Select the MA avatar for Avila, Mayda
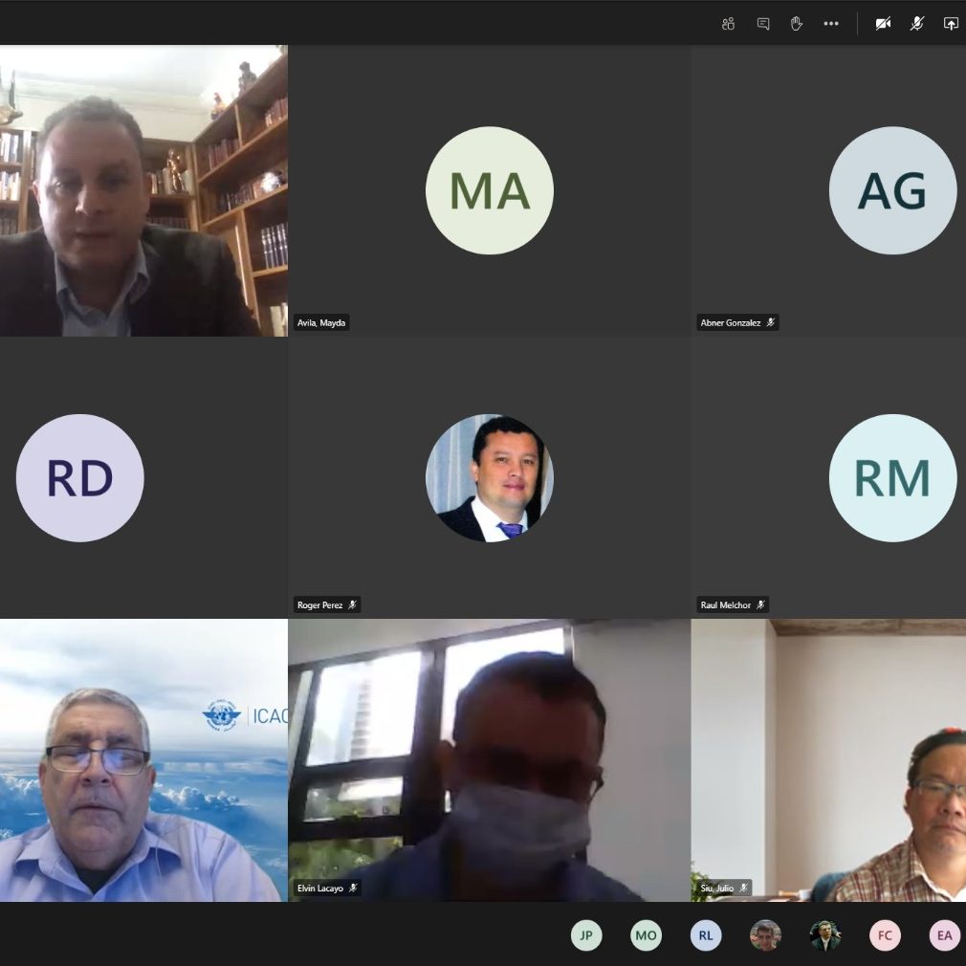 (x=489, y=190)
